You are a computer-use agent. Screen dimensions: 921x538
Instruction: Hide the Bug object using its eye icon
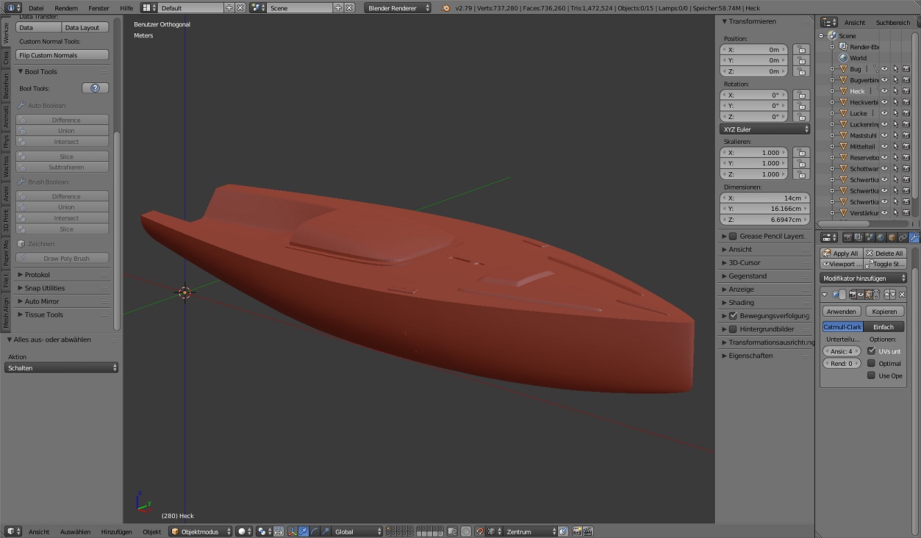point(884,69)
